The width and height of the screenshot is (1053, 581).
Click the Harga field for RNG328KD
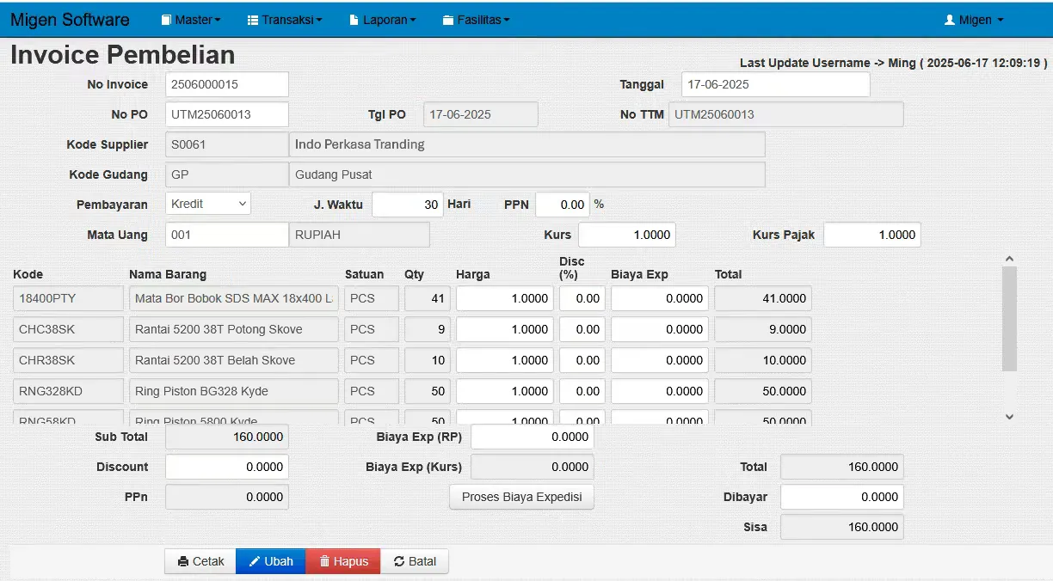coord(505,391)
